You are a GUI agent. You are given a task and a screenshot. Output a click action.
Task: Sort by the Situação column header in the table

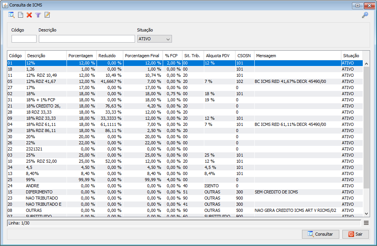352,56
